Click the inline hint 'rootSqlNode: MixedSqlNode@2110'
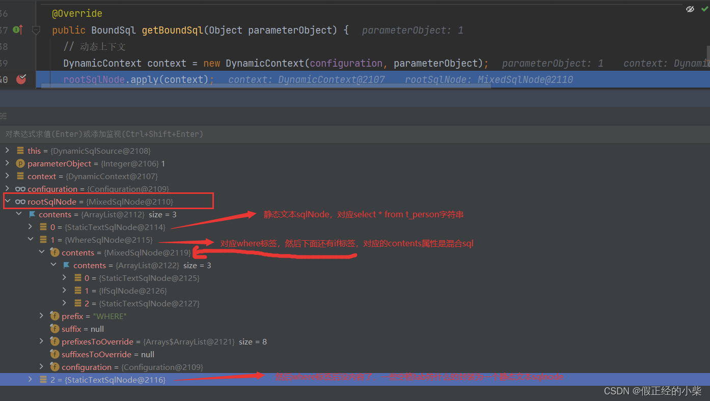The image size is (710, 401). pos(489,79)
